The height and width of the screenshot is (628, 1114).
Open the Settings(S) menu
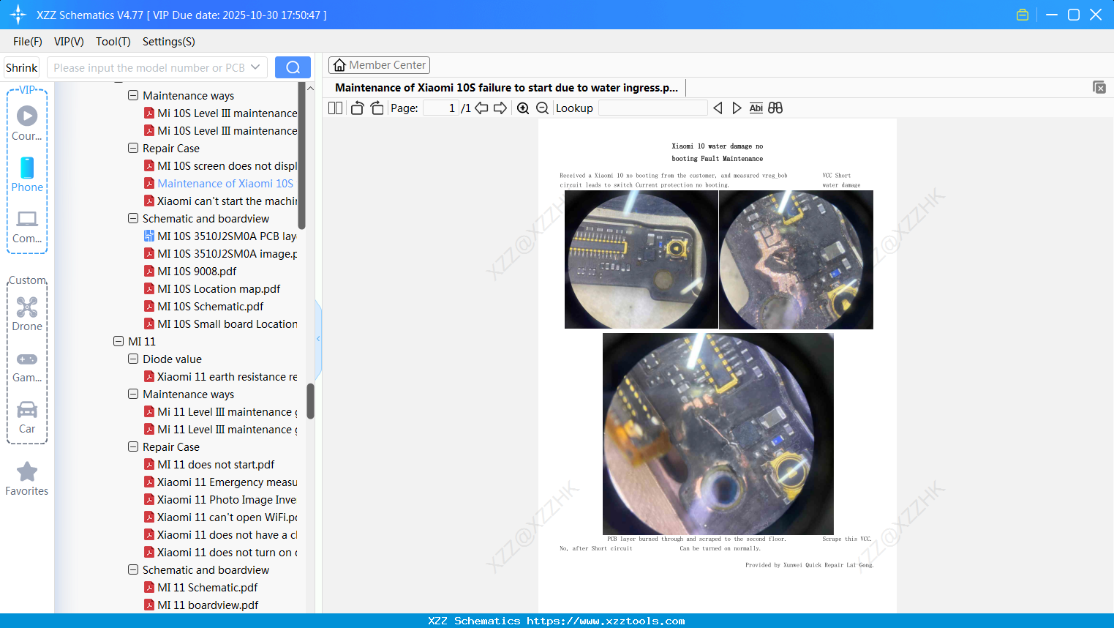click(169, 42)
